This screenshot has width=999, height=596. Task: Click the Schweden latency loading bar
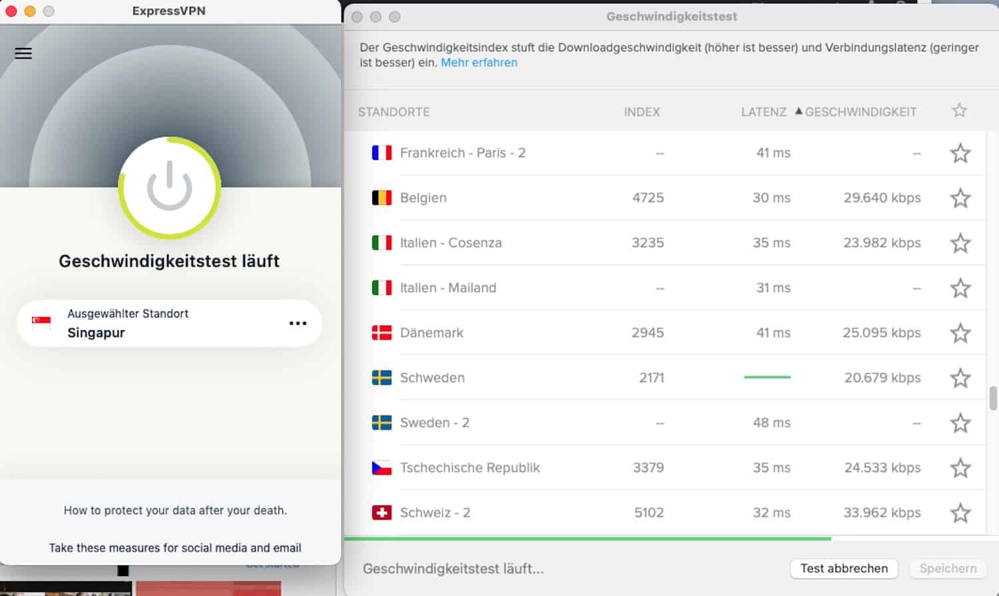767,378
